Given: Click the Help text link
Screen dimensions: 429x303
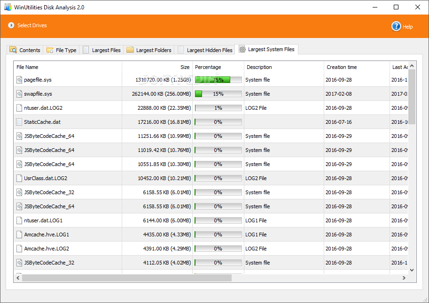Looking at the screenshot, I should click(x=408, y=27).
